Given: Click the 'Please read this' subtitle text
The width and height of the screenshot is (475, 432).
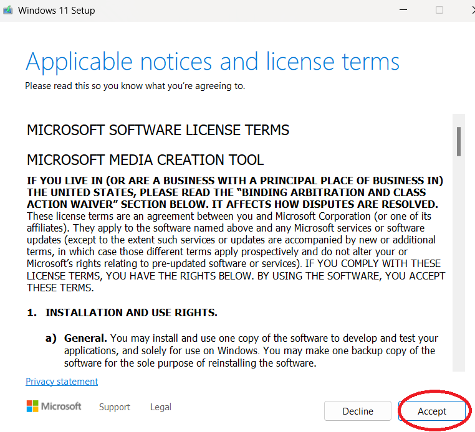Looking at the screenshot, I should click(135, 86).
